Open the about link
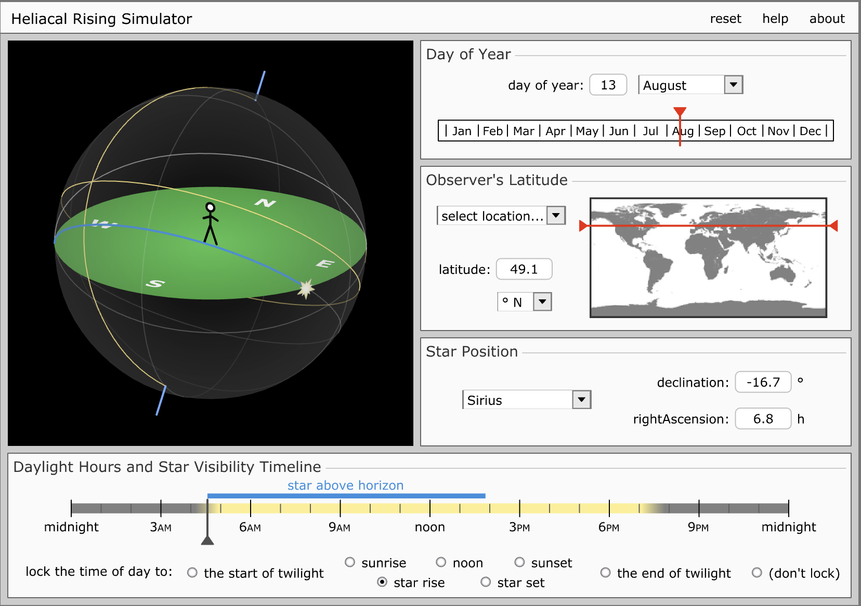The image size is (861, 606). tap(827, 19)
